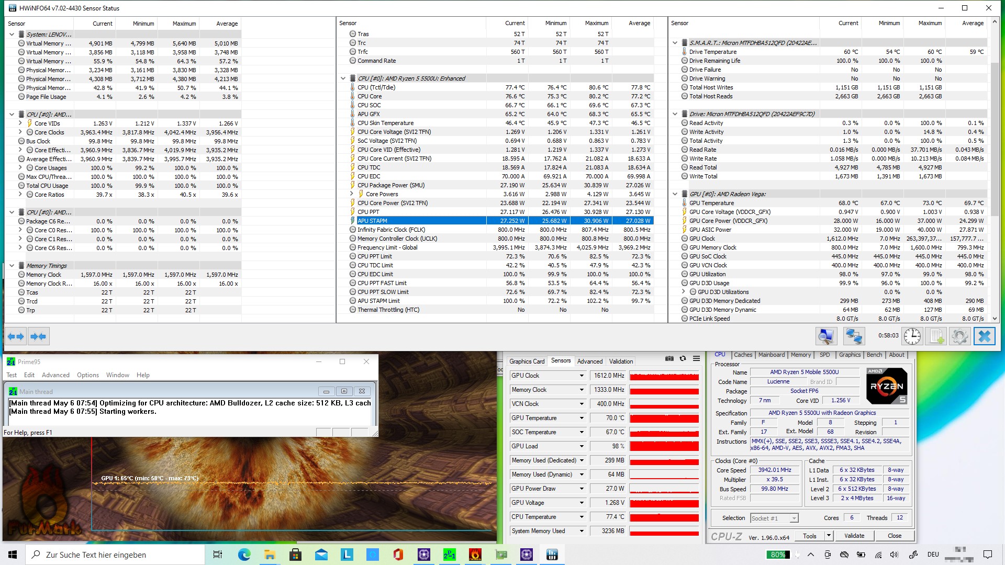Open the GPU-Z hamburger menu
Image resolution: width=1005 pixels, height=565 pixels.
[x=696, y=359]
